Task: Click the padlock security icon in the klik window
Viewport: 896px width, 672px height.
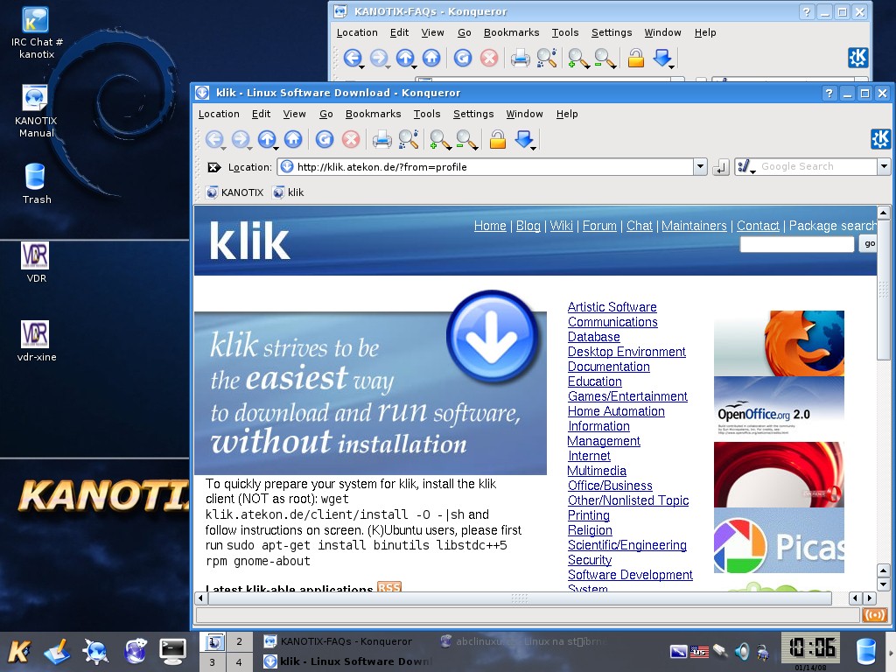Action: click(x=498, y=139)
